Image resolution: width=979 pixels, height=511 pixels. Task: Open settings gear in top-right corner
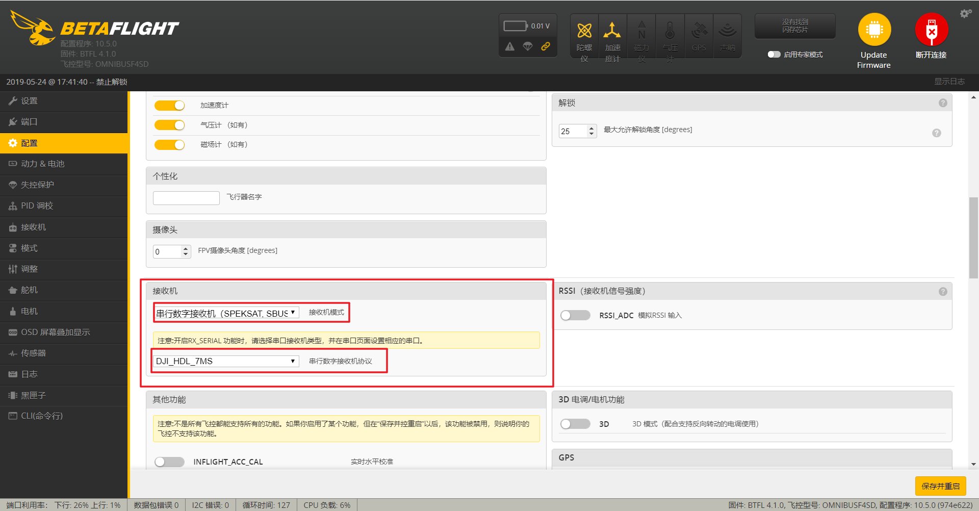(965, 14)
